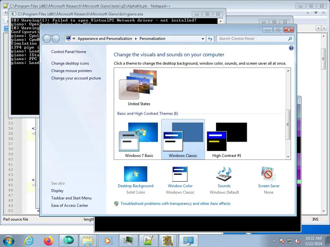Screen dimensions: 330x247
Task: Click line number 40 in Notepad++
Action: click(11, 159)
